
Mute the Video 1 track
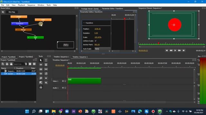coord(63,81)
